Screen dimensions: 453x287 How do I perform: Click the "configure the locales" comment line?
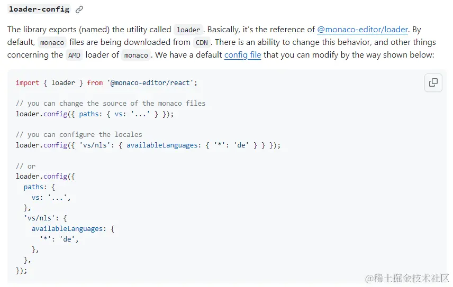[x=79, y=134]
